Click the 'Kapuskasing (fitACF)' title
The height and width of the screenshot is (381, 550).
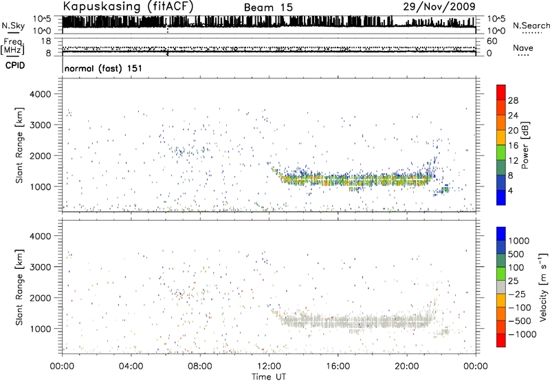click(128, 7)
